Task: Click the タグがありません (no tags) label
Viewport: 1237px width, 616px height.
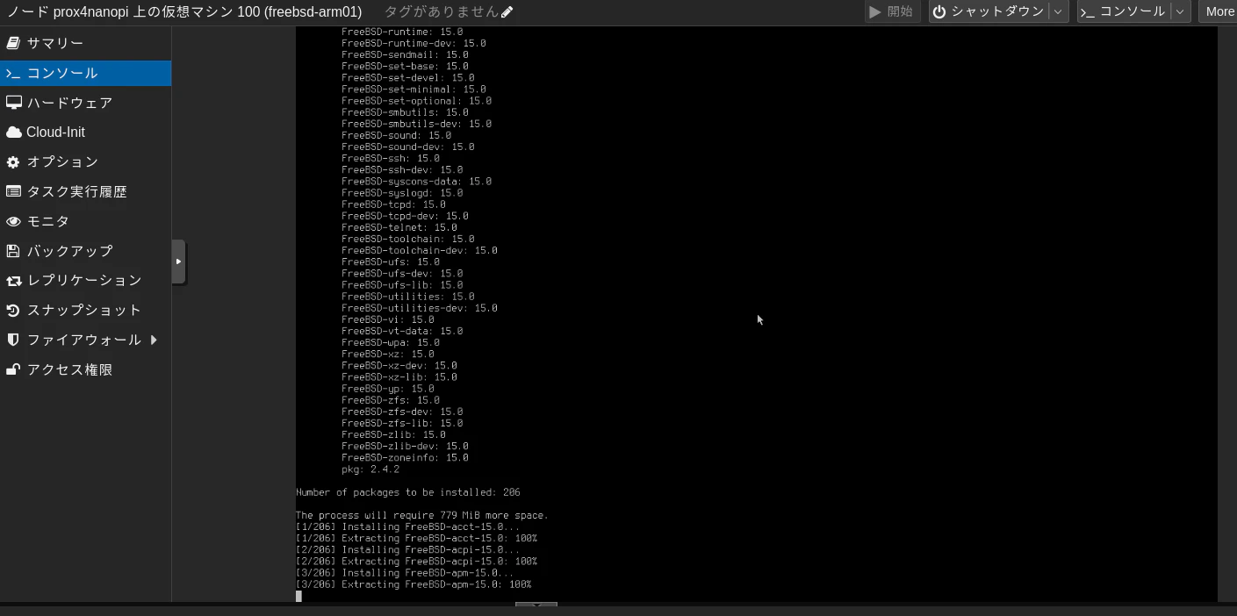Action: click(441, 12)
